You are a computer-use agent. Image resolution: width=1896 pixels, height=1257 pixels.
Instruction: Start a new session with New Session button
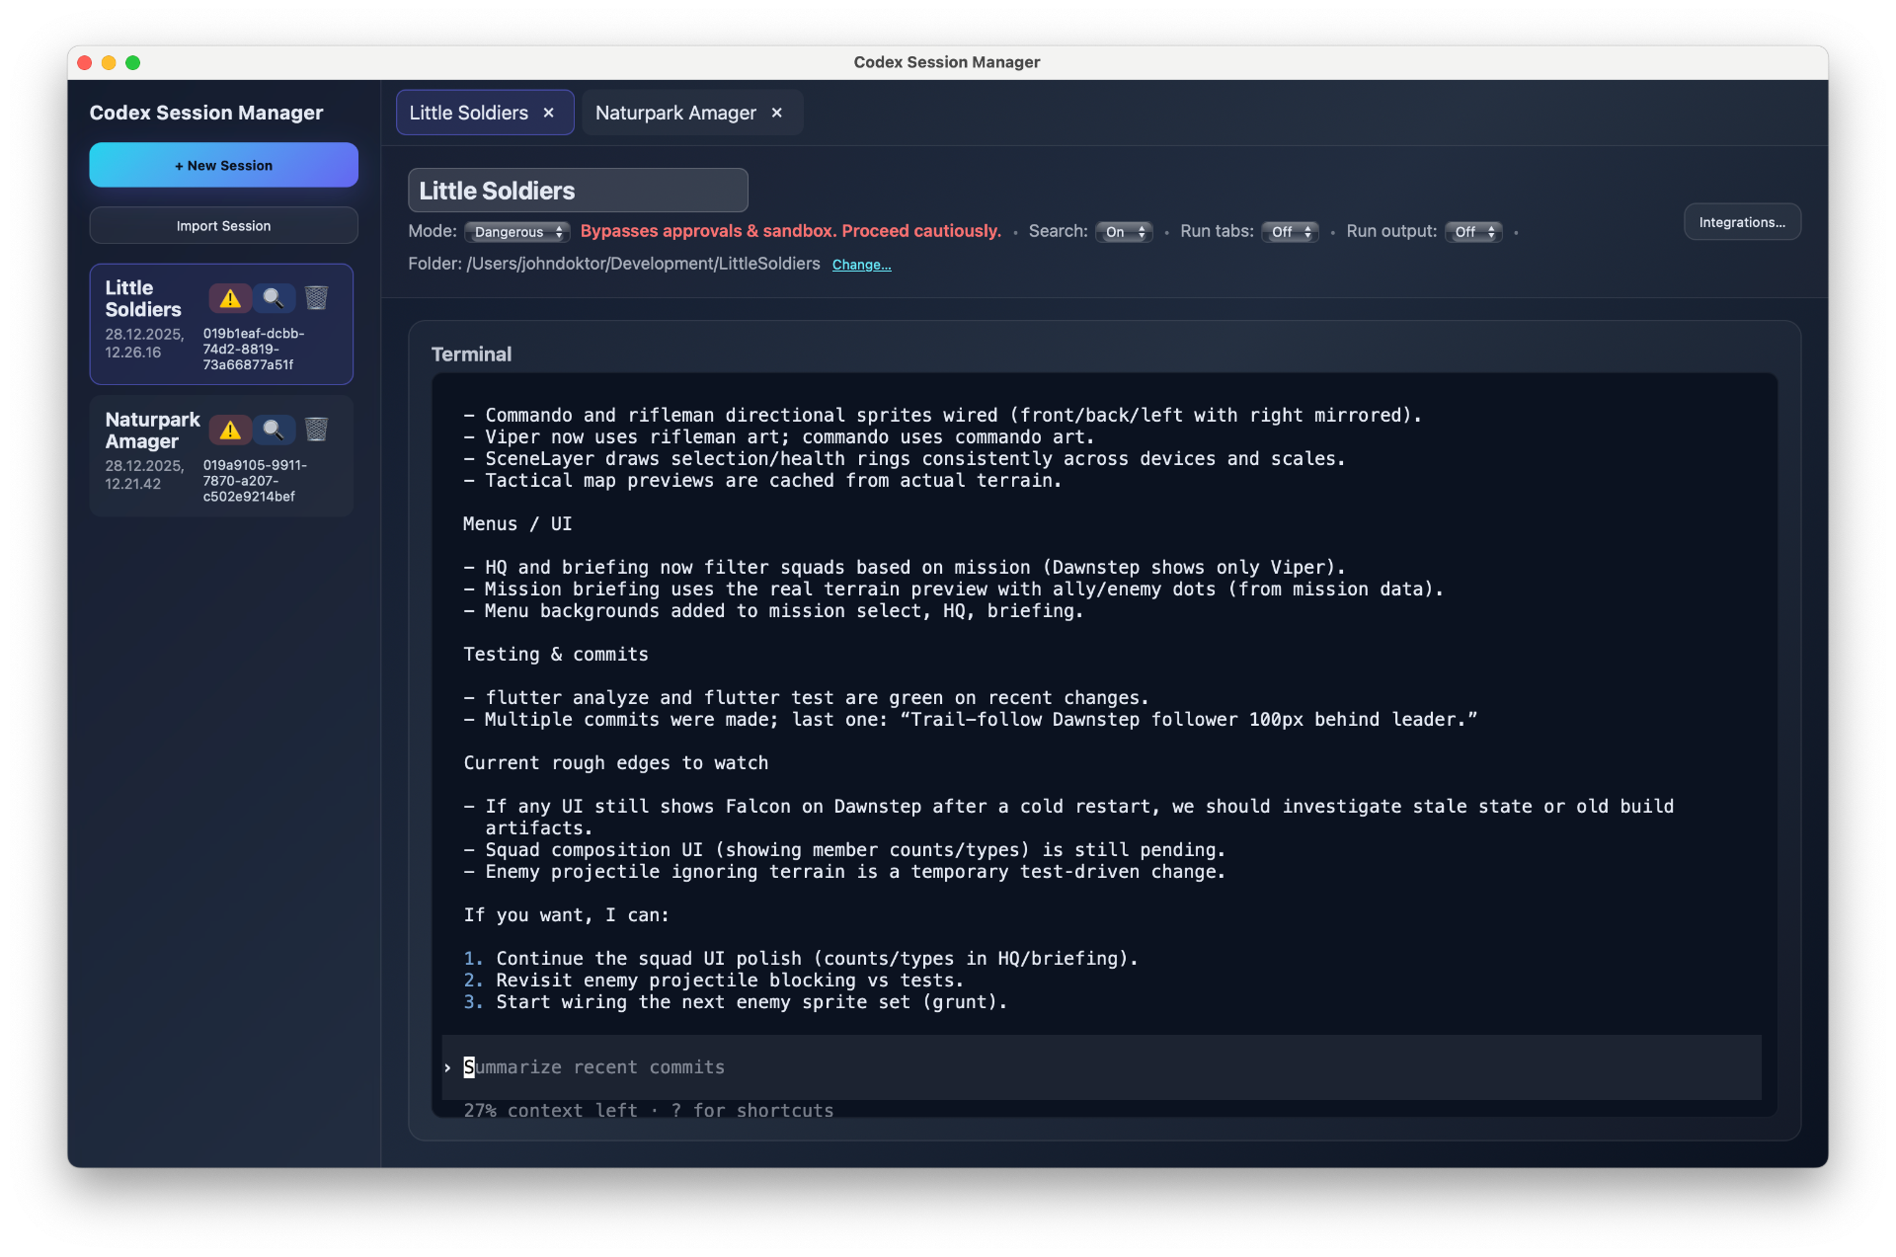pyautogui.click(x=223, y=165)
